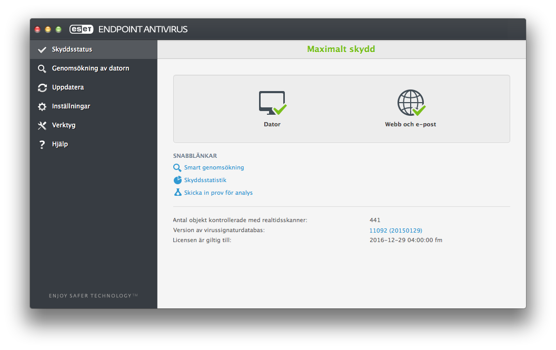Minimize the window with yellow button

point(48,29)
